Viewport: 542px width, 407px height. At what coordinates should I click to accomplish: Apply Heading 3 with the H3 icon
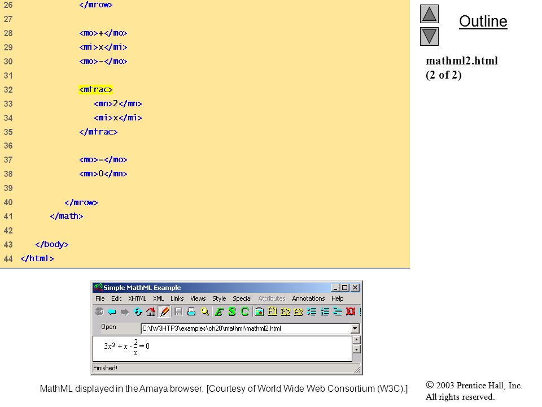[x=299, y=312]
